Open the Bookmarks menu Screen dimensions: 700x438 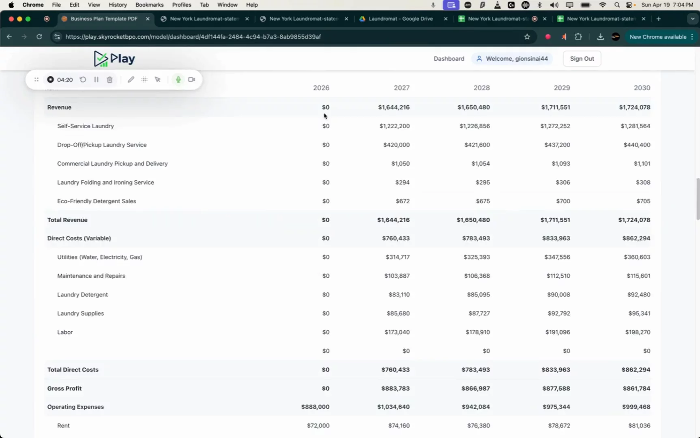pyautogui.click(x=149, y=5)
